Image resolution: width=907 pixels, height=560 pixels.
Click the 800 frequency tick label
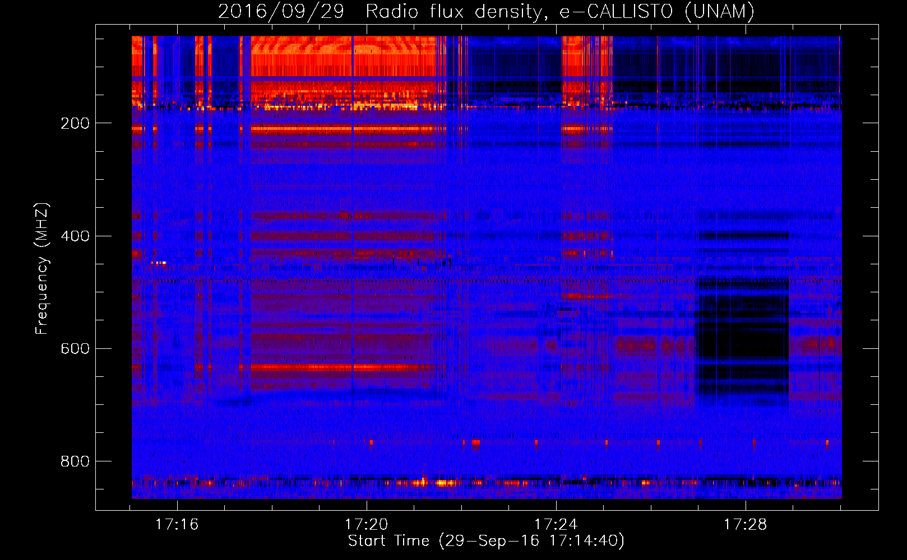pos(75,461)
